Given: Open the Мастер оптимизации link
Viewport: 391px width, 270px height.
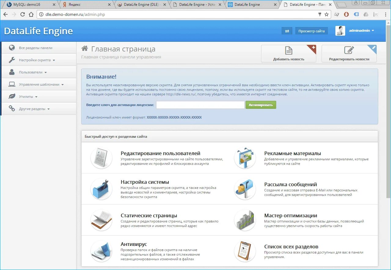Looking at the screenshot, I should (291, 215).
